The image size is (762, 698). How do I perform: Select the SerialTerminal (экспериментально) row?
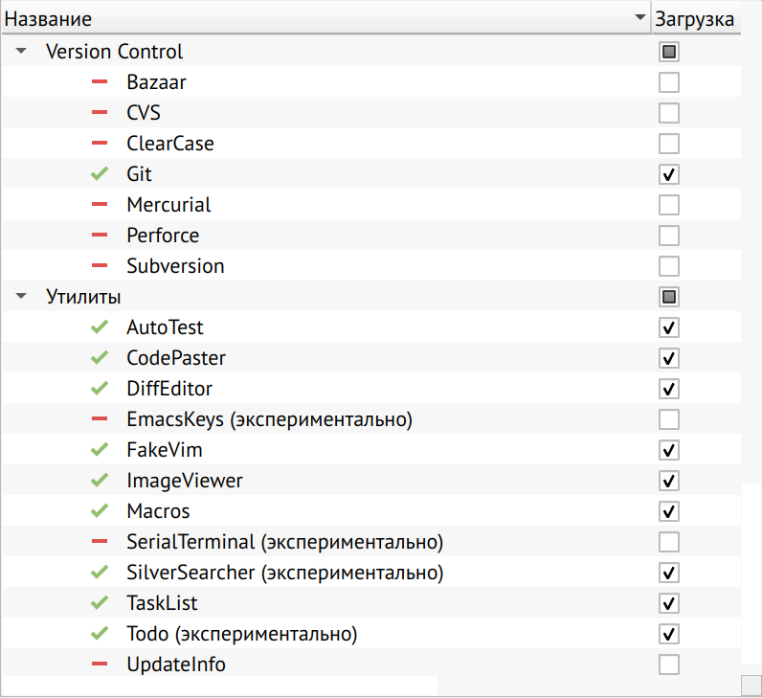(x=371, y=542)
